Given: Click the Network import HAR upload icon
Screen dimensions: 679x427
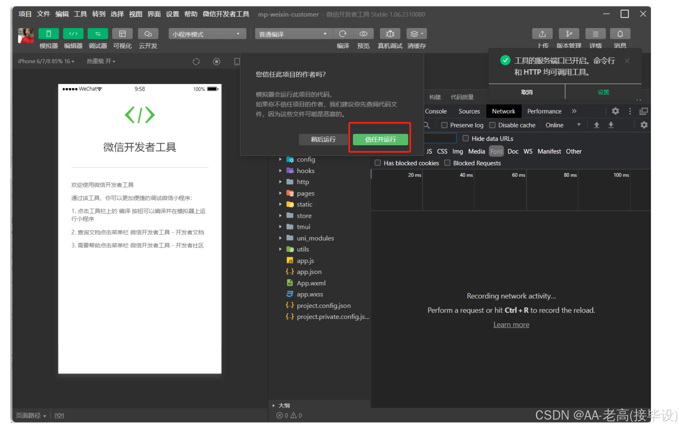Looking at the screenshot, I should click(x=596, y=125).
